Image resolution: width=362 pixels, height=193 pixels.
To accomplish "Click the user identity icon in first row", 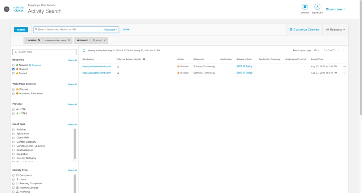I will tap(118, 67).
